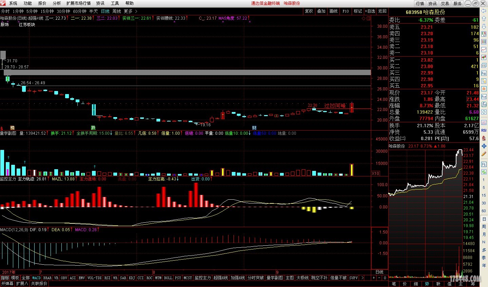
Task: Click the +自选 add to watchlist button
Action: click(x=370, y=11)
